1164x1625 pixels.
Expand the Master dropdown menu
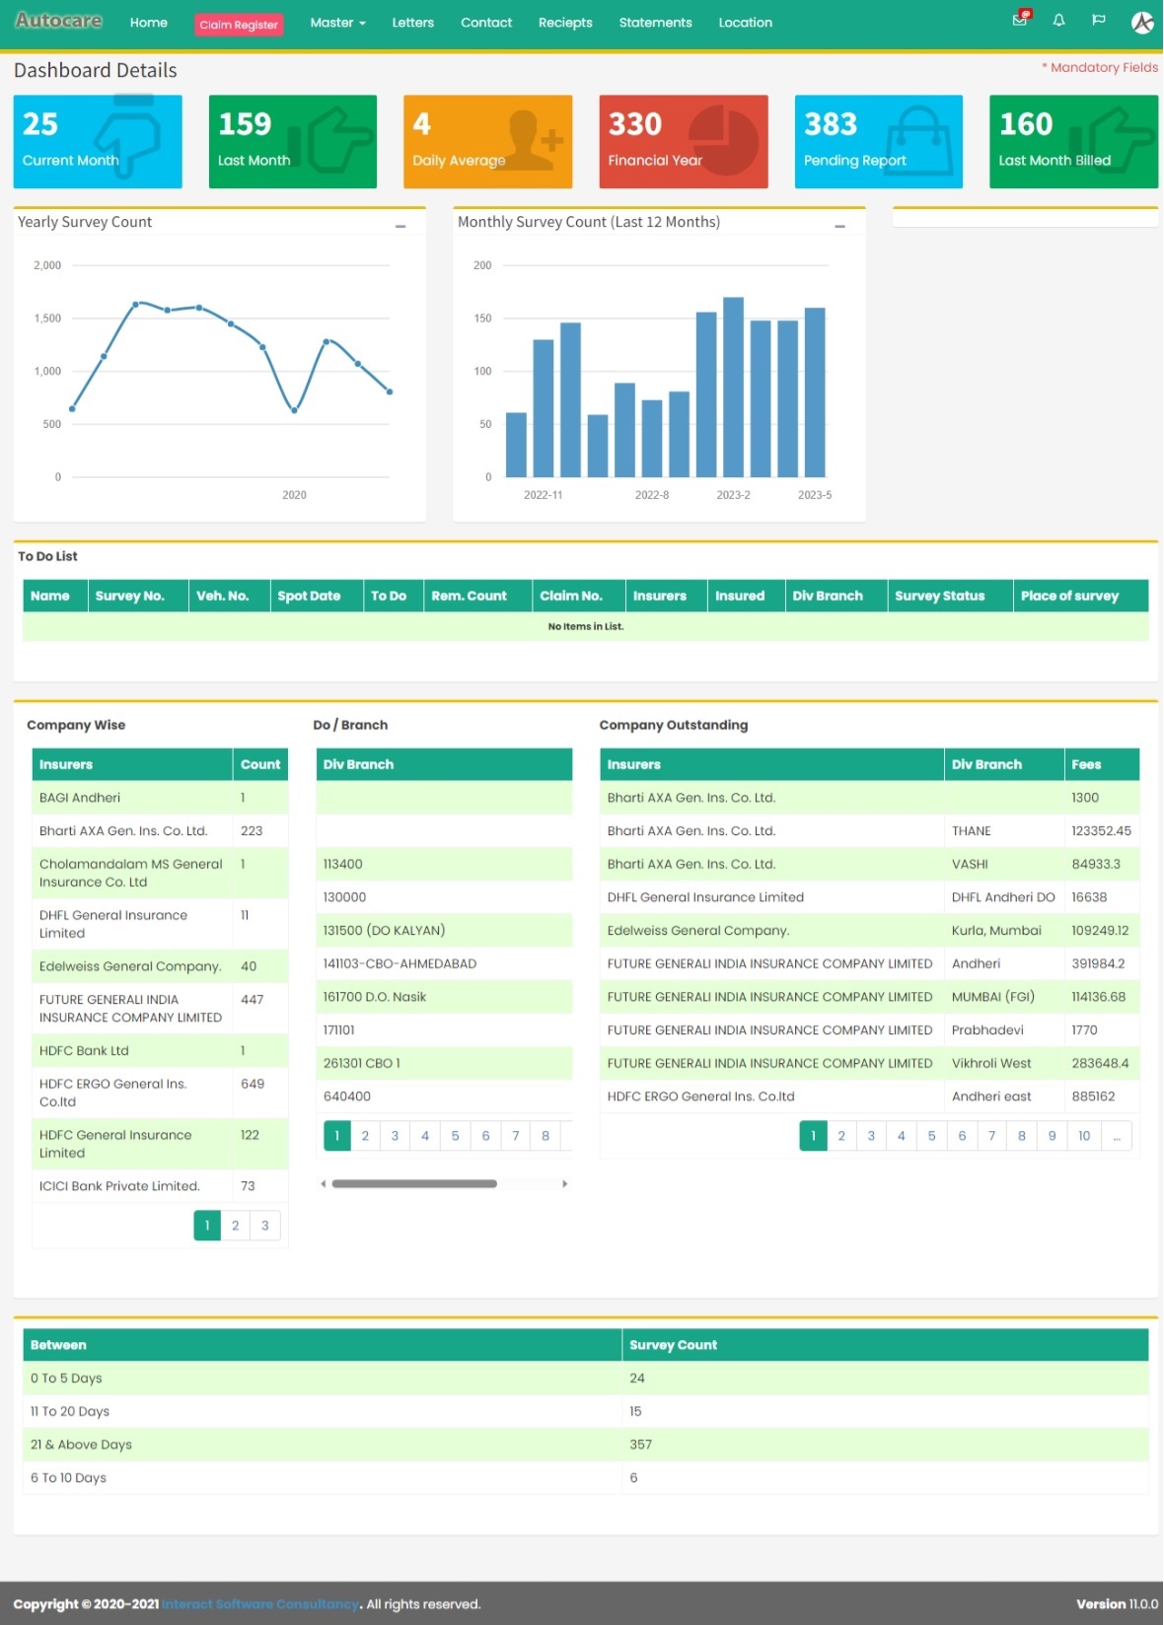[x=337, y=23]
